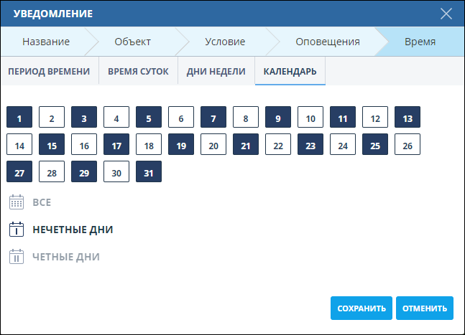Image resolution: width=465 pixels, height=335 pixels.
Task: Go to the Оповещения wizard step
Action: click(328, 42)
